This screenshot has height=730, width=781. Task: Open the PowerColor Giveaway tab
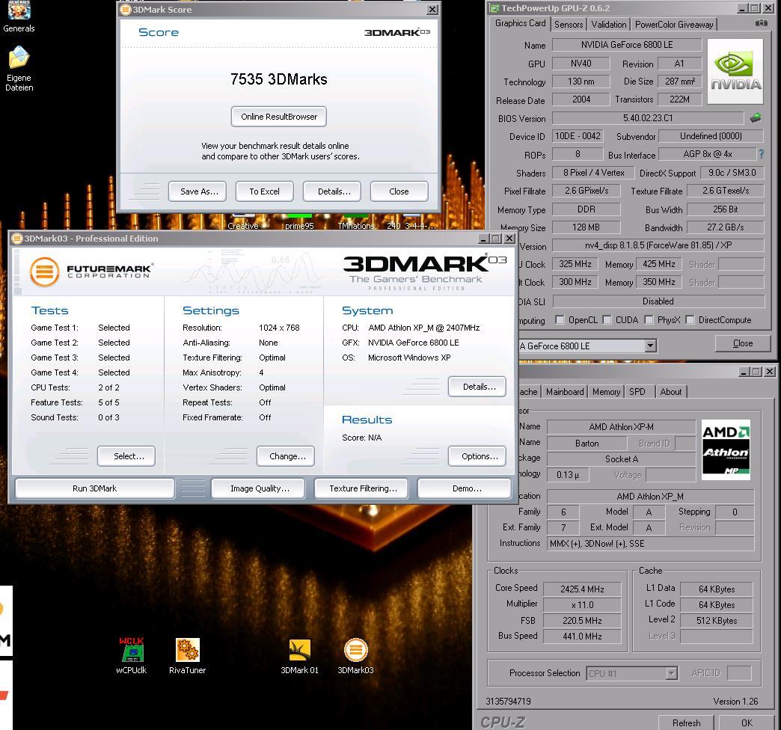click(674, 25)
